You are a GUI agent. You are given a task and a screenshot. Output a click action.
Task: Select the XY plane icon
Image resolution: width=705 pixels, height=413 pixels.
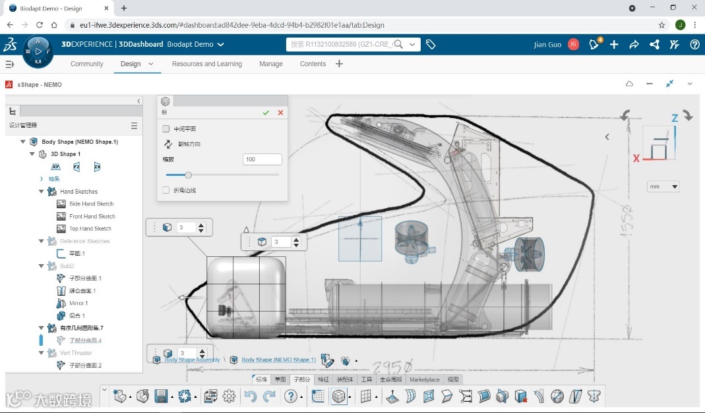tap(56, 167)
